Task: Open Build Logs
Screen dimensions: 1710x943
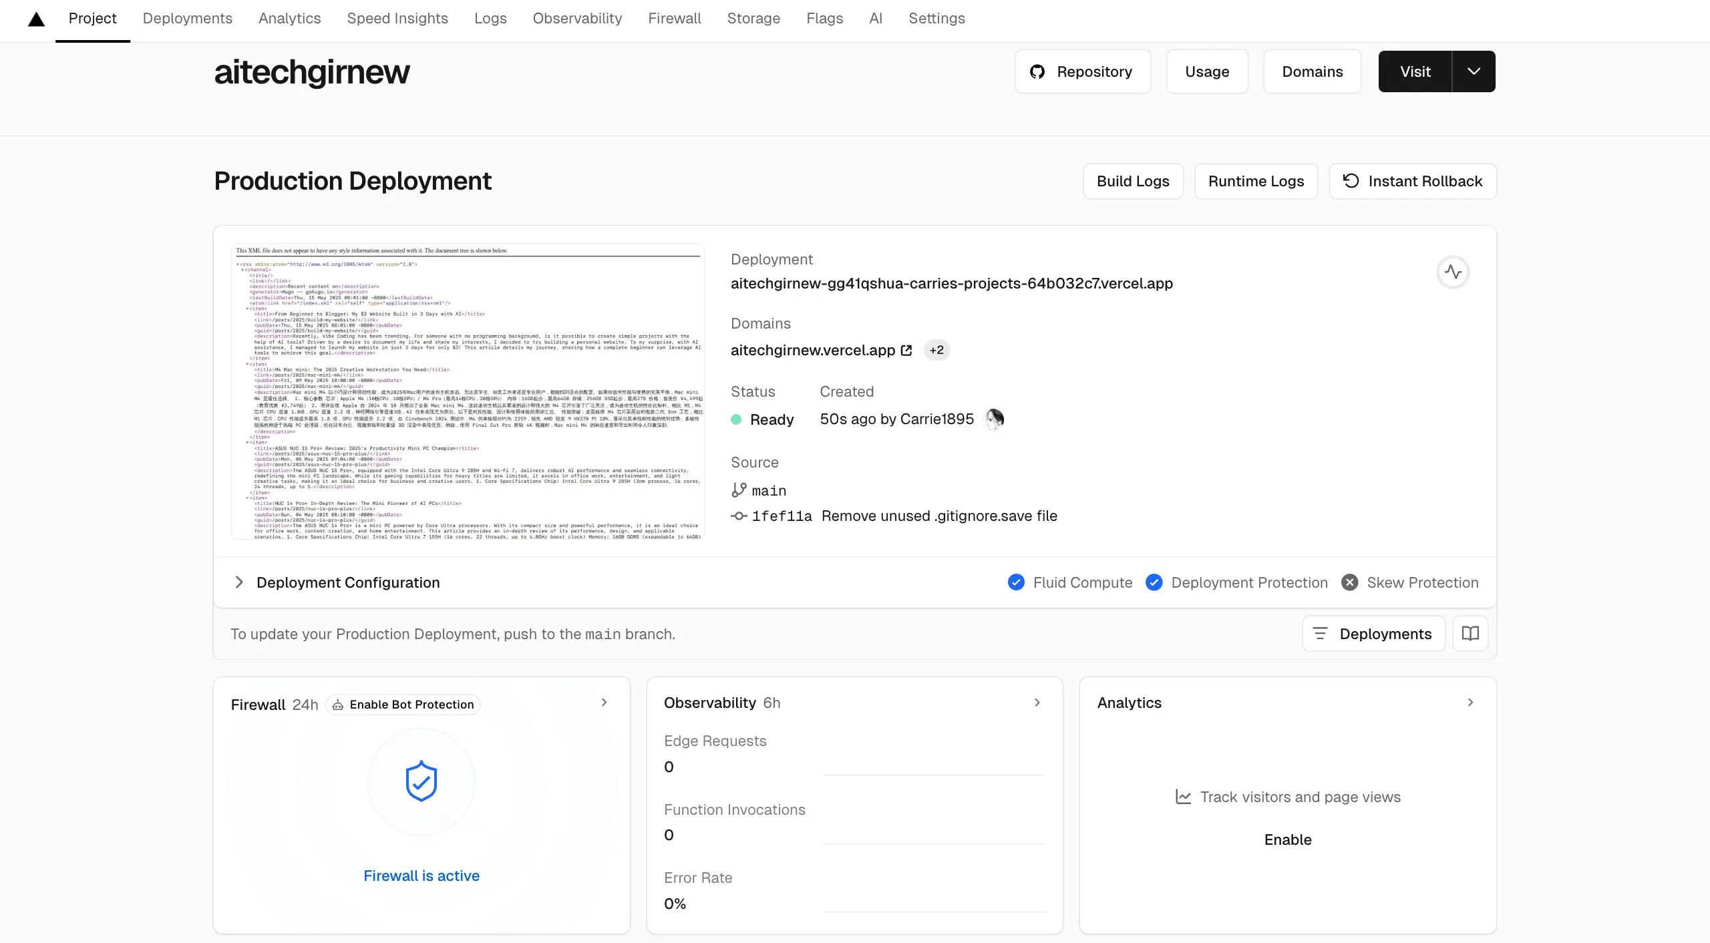Action: (x=1133, y=181)
